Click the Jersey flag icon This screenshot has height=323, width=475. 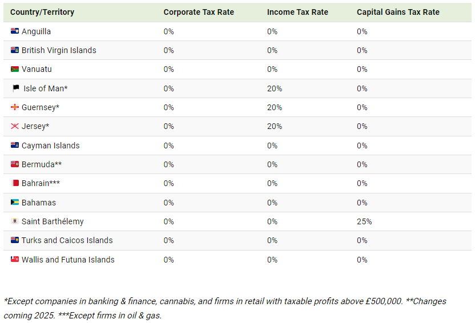pyautogui.click(x=15, y=126)
